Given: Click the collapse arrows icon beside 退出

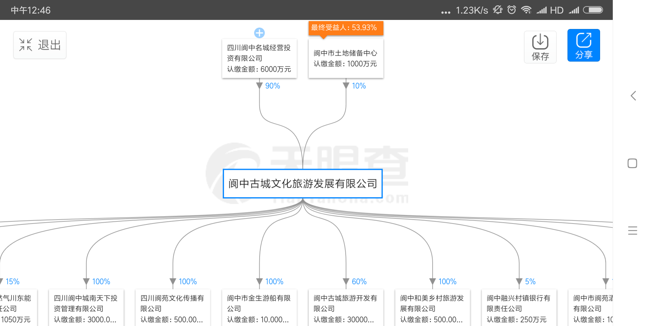Looking at the screenshot, I should click(26, 45).
